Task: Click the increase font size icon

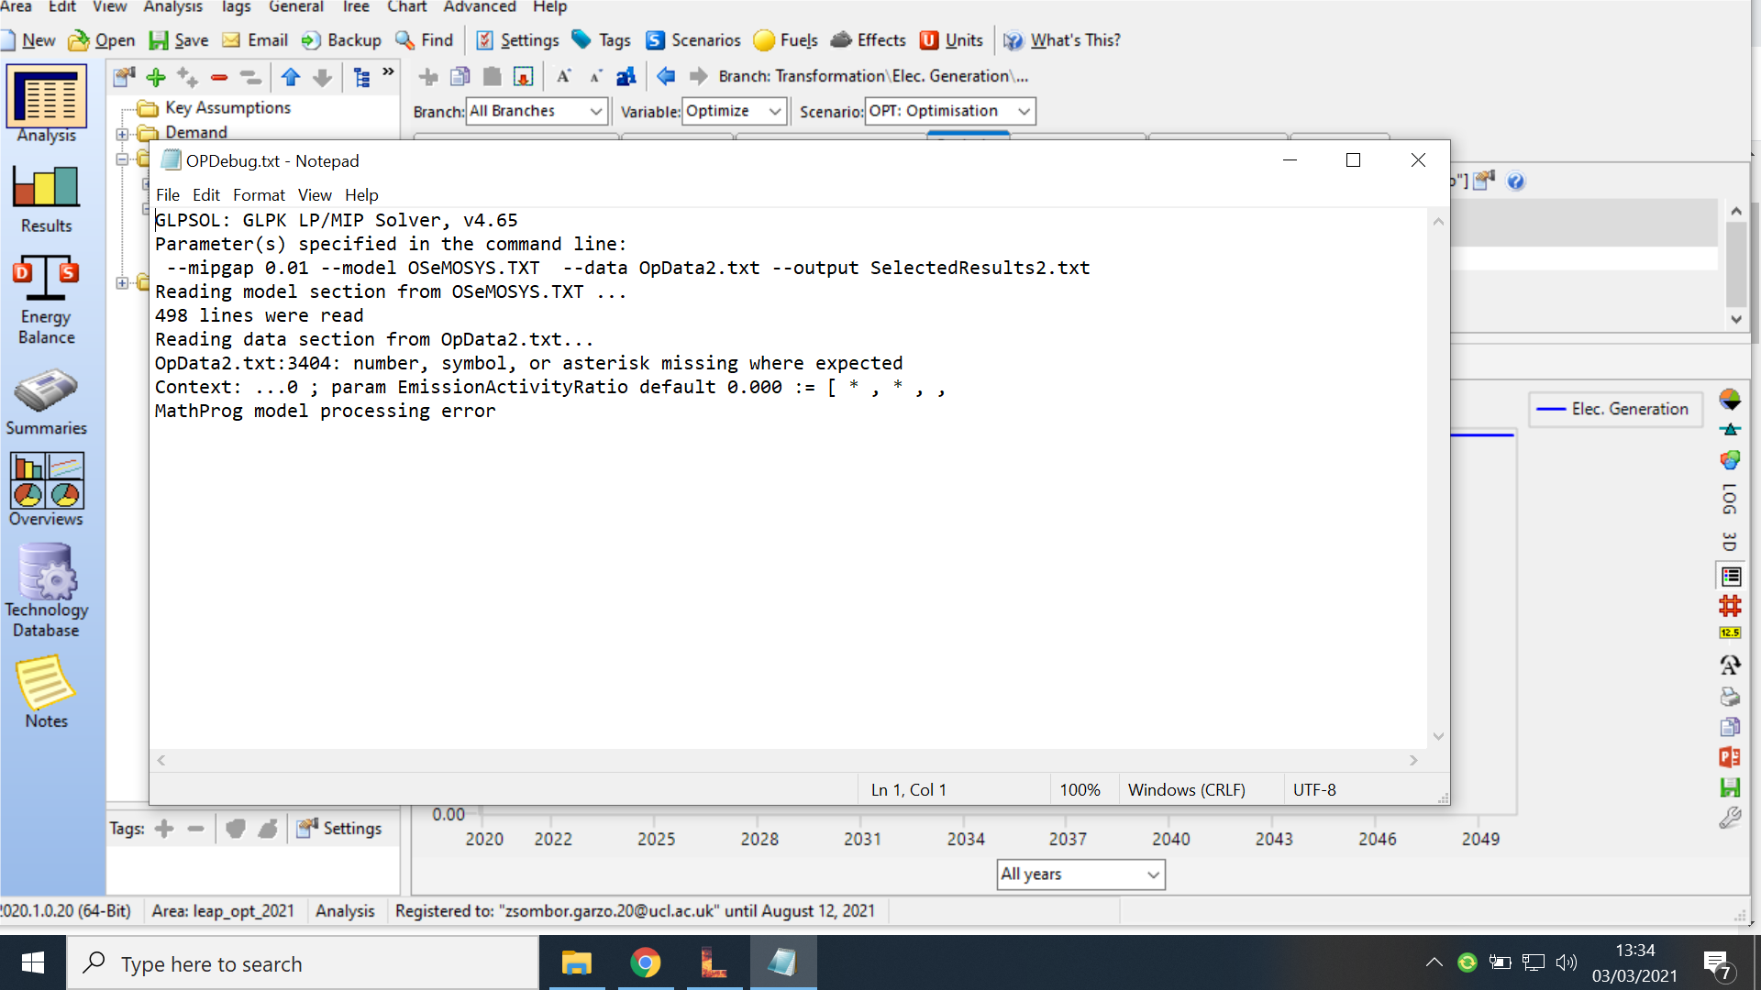Action: pyautogui.click(x=564, y=76)
